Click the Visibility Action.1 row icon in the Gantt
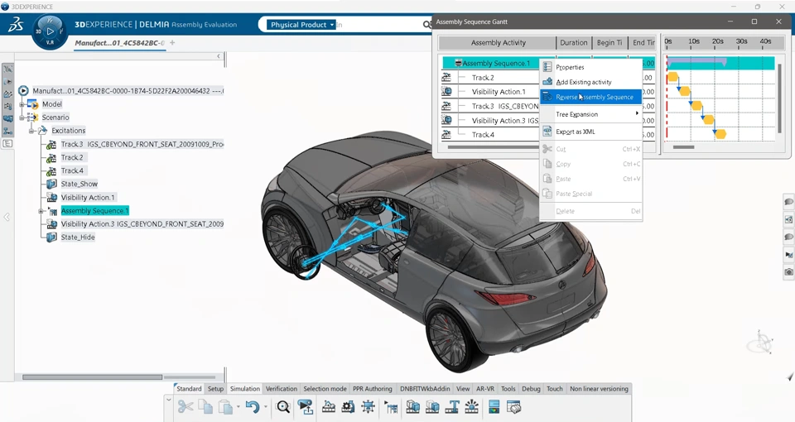This screenshot has height=422, width=795. [x=446, y=92]
